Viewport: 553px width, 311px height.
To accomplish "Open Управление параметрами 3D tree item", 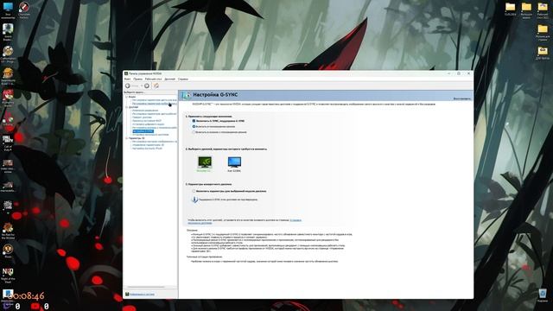I will click(148, 145).
